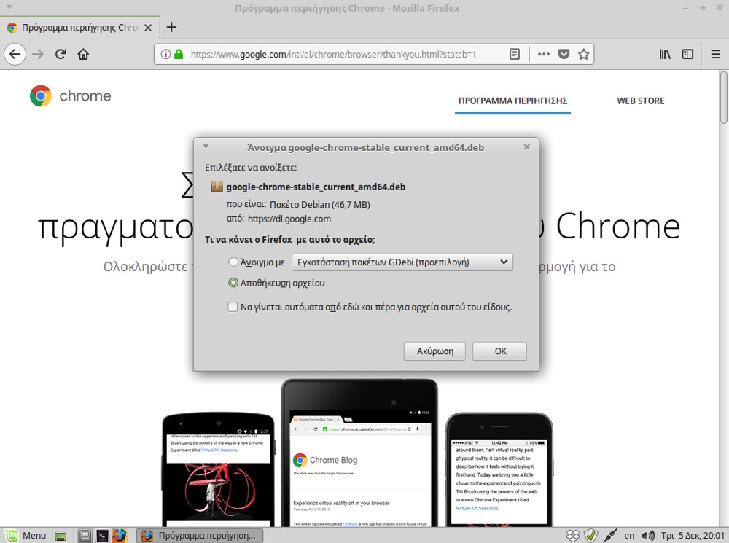This screenshot has width=729, height=543.
Task: Reload the current page
Action: click(61, 55)
